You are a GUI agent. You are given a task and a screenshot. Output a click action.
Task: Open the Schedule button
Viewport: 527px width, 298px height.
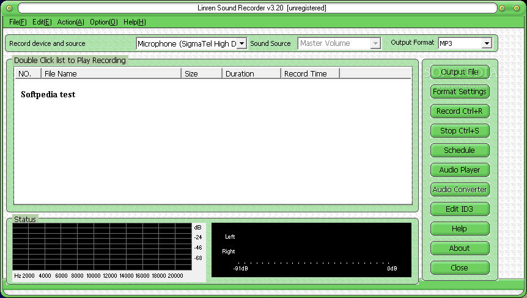point(460,150)
